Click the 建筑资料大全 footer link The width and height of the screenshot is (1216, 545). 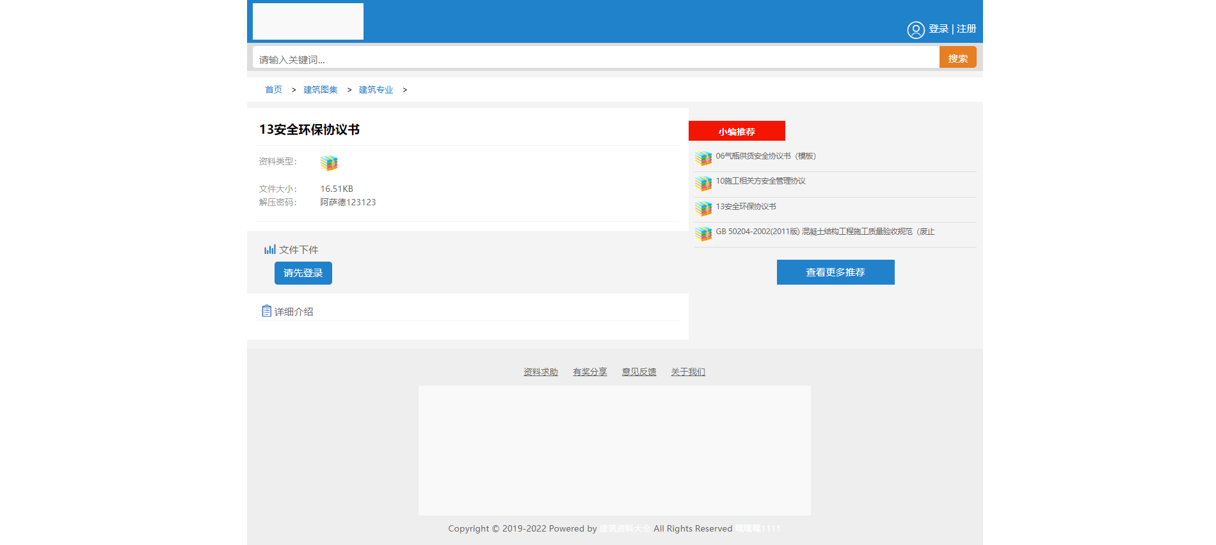625,528
